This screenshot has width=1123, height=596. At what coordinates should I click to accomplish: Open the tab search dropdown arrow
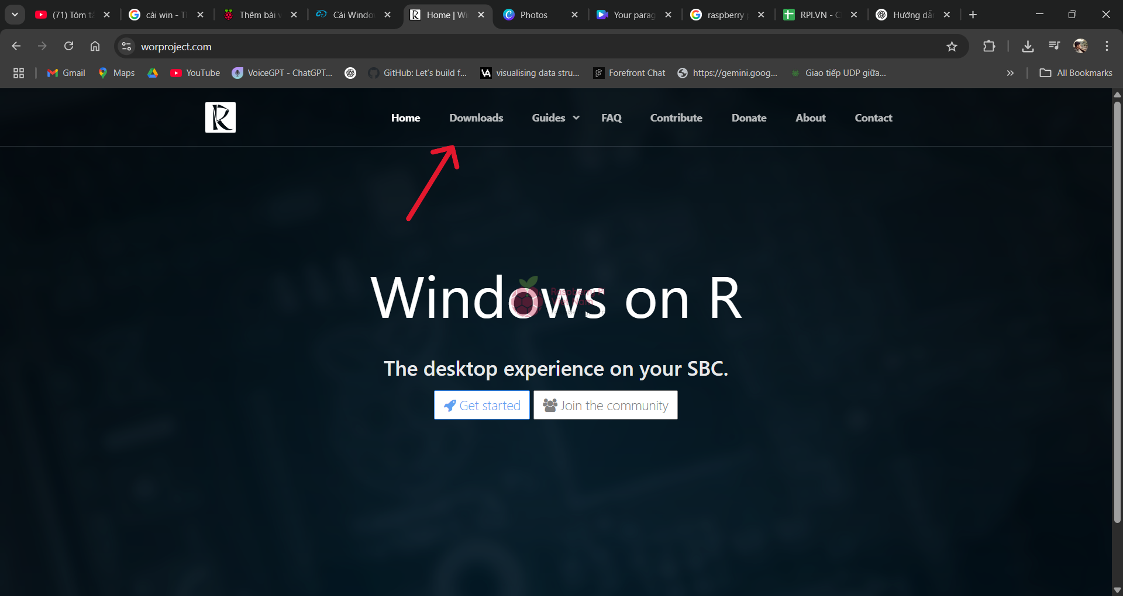(x=15, y=15)
